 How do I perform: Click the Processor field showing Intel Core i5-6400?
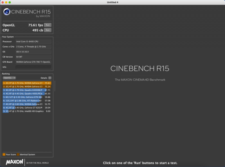33,41
